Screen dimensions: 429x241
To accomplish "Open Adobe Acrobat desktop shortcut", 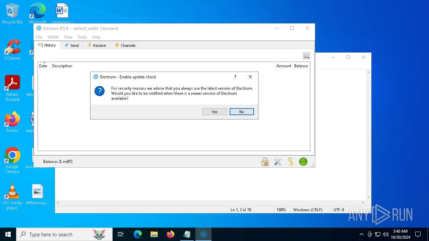I will click(12, 88).
